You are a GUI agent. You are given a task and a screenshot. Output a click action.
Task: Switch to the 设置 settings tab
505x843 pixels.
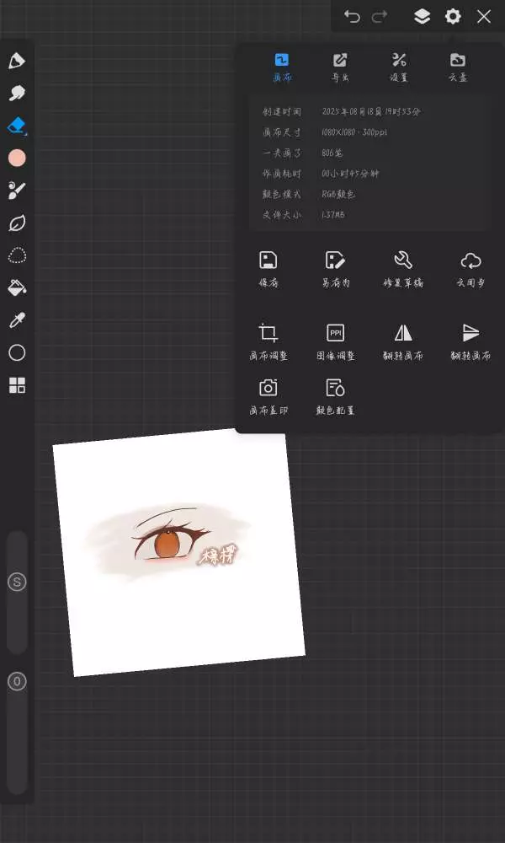pyautogui.click(x=399, y=67)
